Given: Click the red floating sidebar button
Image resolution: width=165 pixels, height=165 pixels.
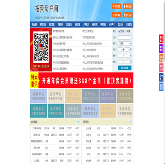Looking at the screenshot, I should (x=161, y=39).
